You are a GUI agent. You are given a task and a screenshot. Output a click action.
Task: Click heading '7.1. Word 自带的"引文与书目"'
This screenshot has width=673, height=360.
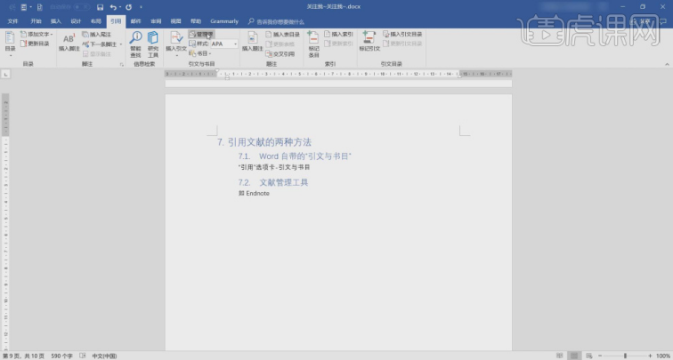click(x=296, y=156)
